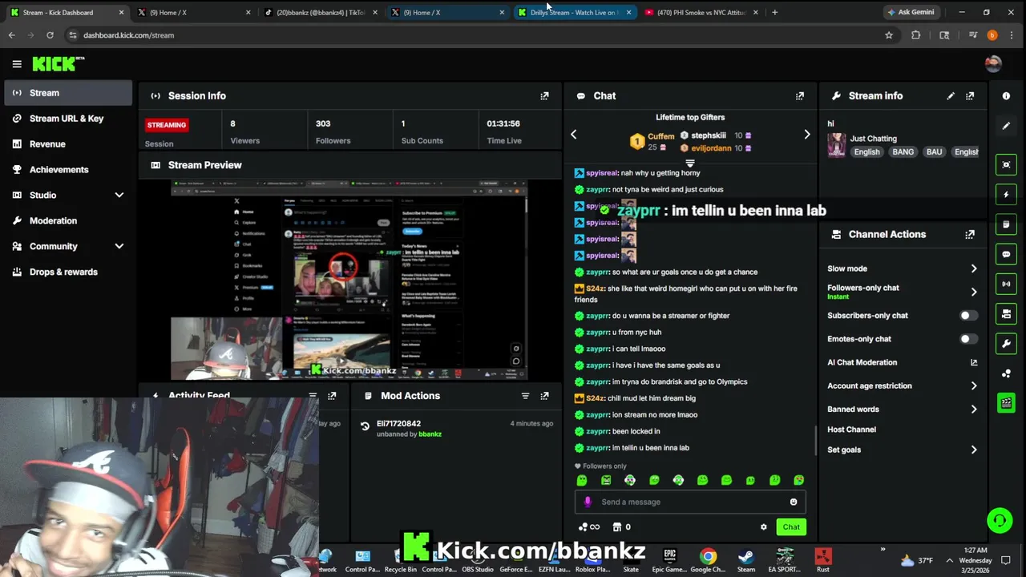Click the lightning bolt icon in the right toolbar

click(x=1006, y=195)
